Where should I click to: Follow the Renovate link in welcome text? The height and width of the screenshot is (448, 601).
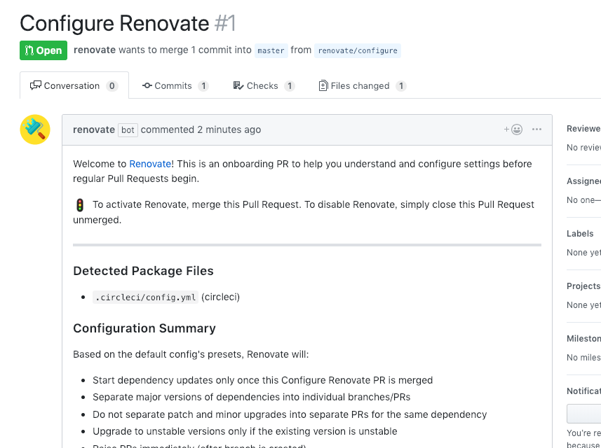(x=150, y=164)
